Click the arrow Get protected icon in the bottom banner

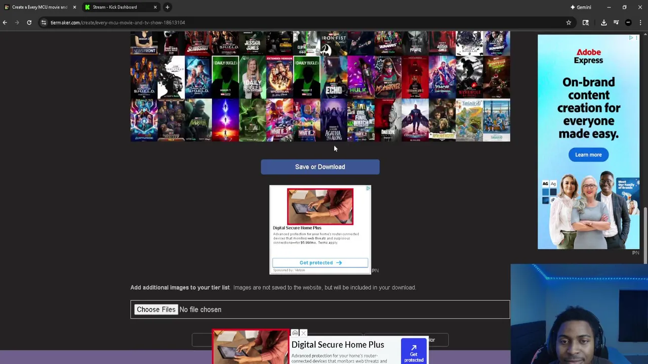[x=414, y=351]
